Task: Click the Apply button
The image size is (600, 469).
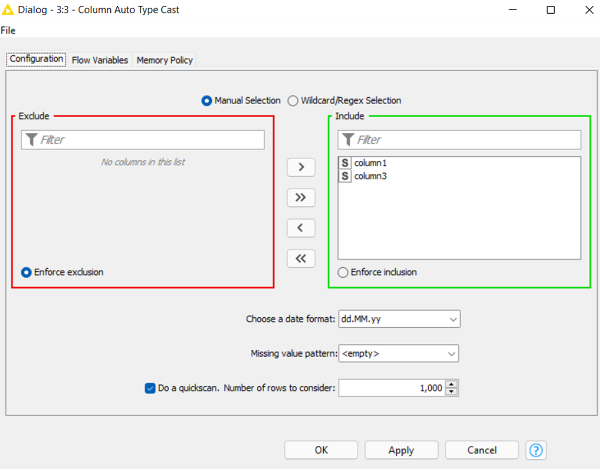Action: tap(401, 450)
